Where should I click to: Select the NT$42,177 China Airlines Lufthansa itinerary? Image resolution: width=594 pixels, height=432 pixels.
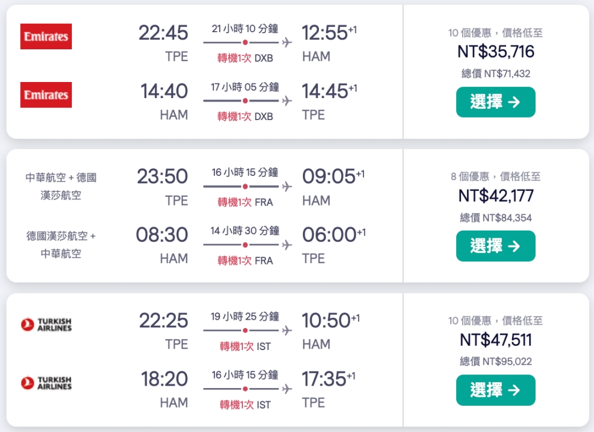495,246
